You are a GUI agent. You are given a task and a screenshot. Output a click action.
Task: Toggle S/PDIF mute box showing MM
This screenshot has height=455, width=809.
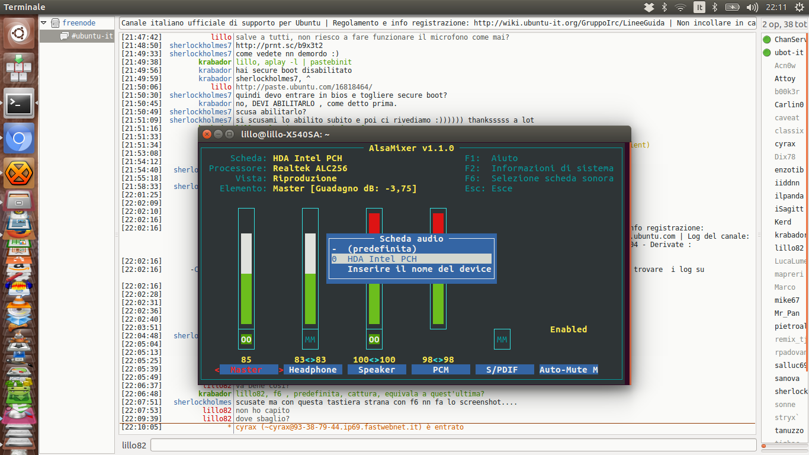(x=502, y=339)
